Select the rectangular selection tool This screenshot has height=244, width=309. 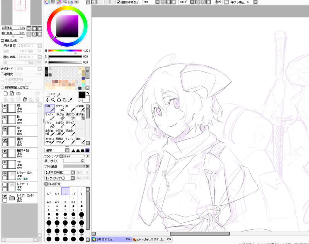[x=48, y=95]
